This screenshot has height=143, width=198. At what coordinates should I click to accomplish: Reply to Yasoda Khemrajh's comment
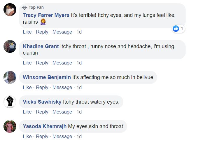[x=42, y=136]
